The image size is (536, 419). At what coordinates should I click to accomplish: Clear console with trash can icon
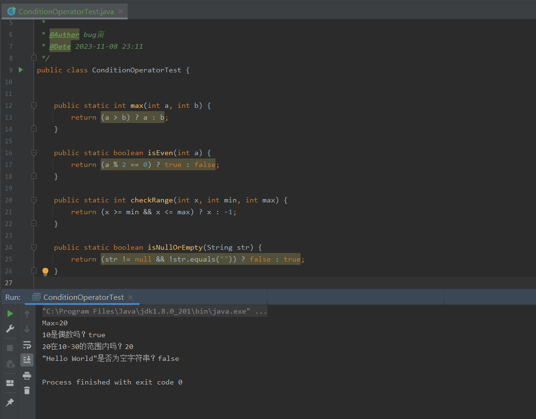pos(27,390)
